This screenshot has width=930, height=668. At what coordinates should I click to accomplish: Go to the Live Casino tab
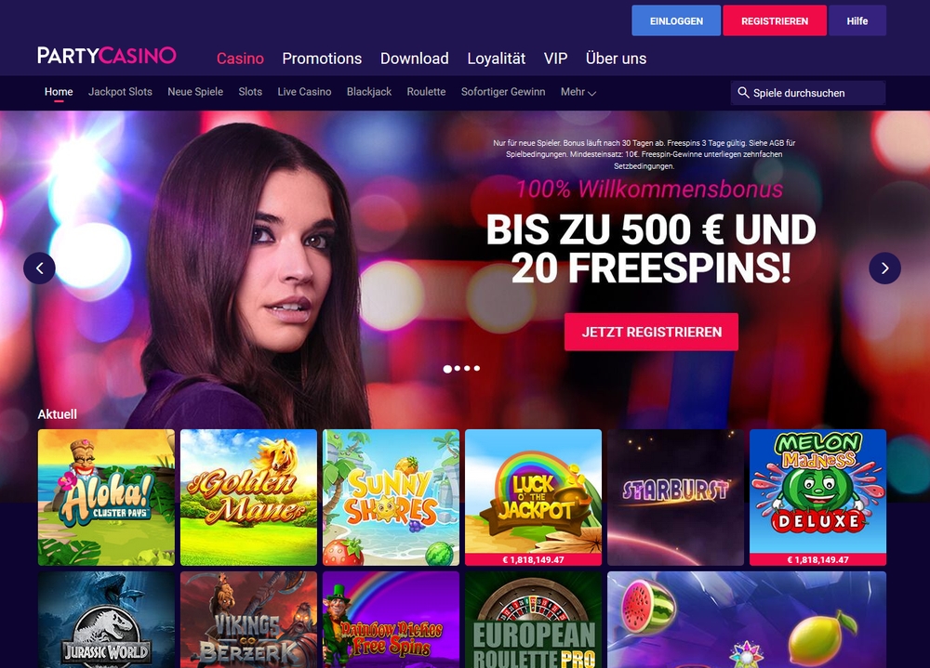click(x=304, y=92)
